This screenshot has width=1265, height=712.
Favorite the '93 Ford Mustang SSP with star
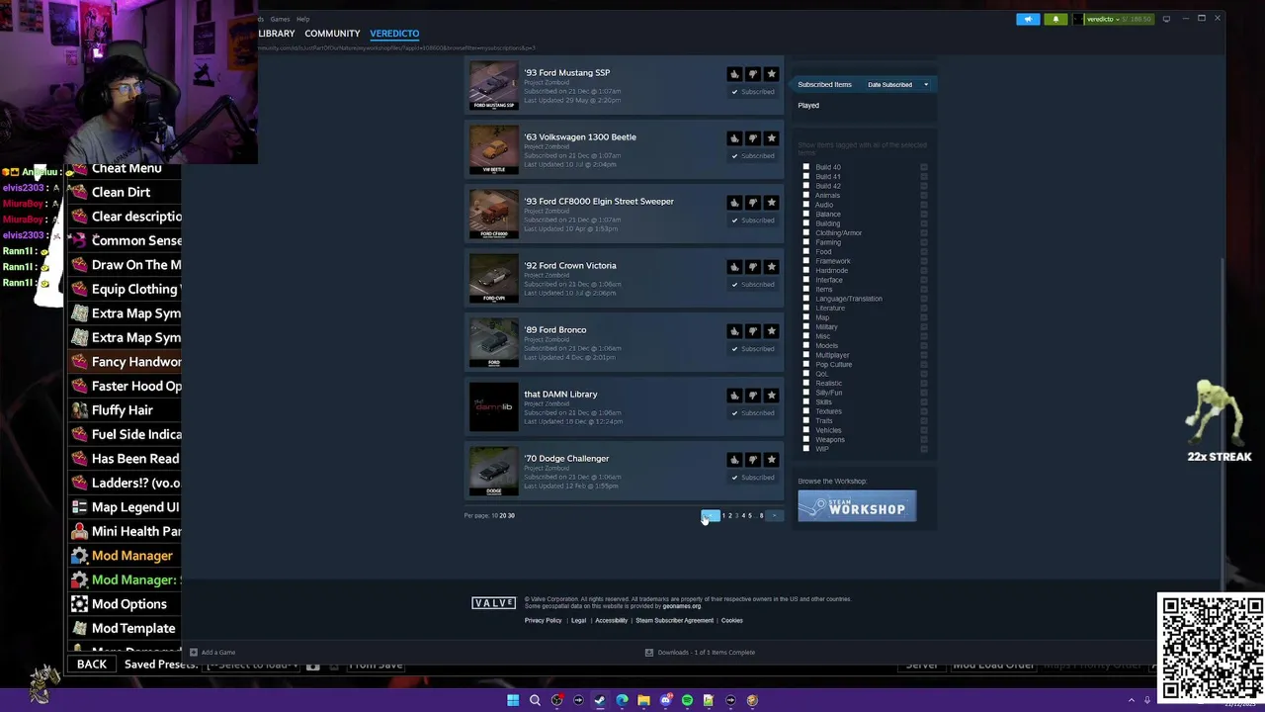tap(772, 74)
